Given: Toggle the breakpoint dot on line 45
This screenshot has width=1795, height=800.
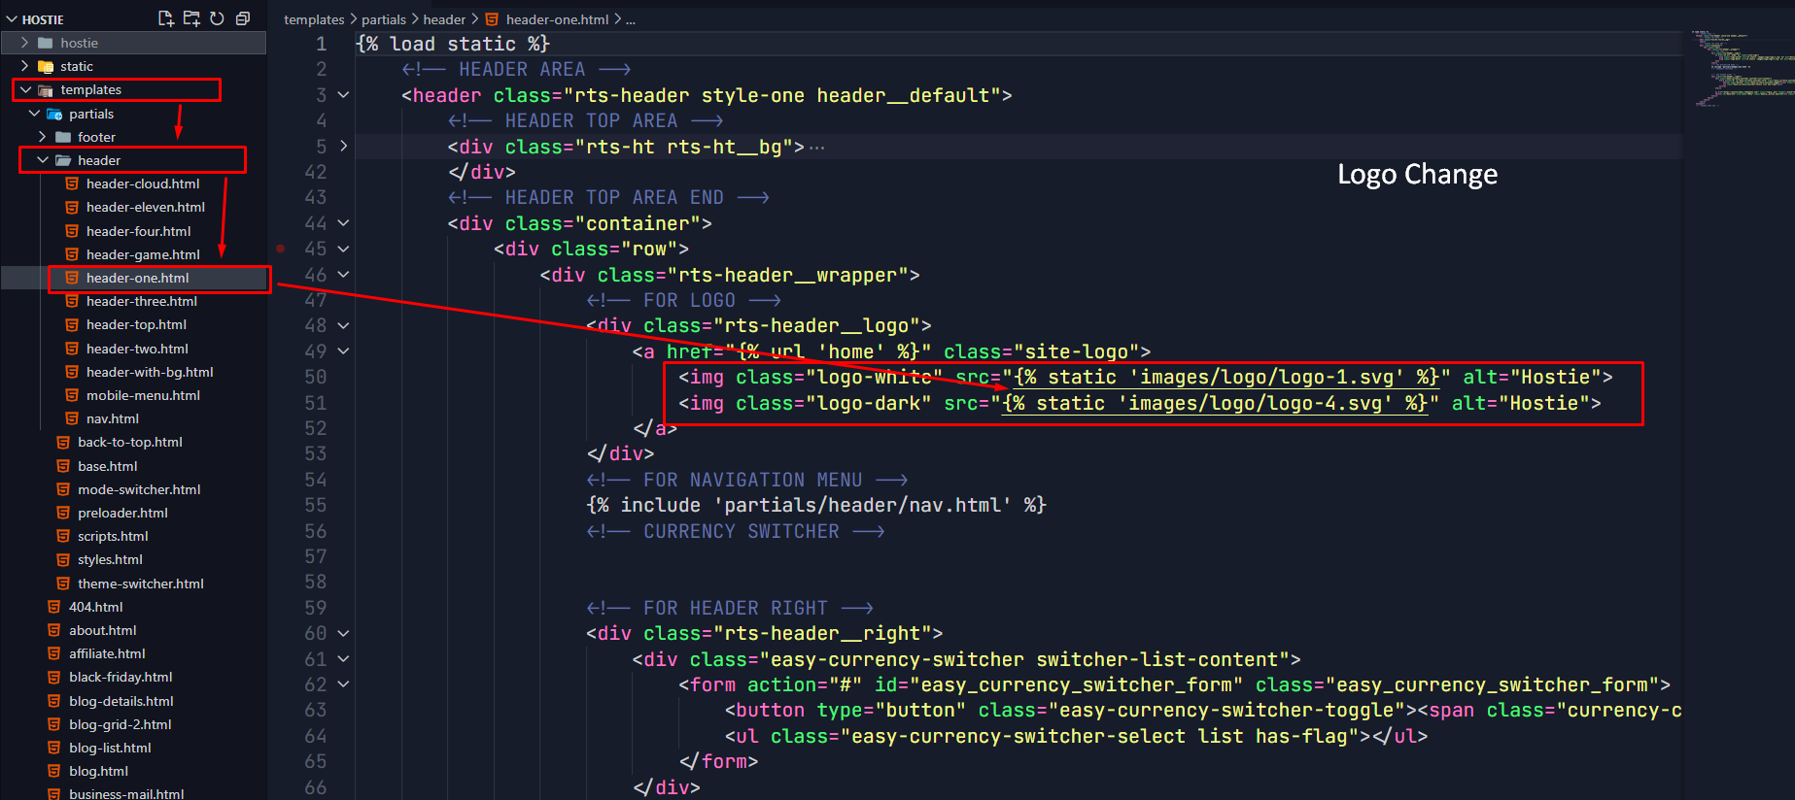Looking at the screenshot, I should 281,249.
